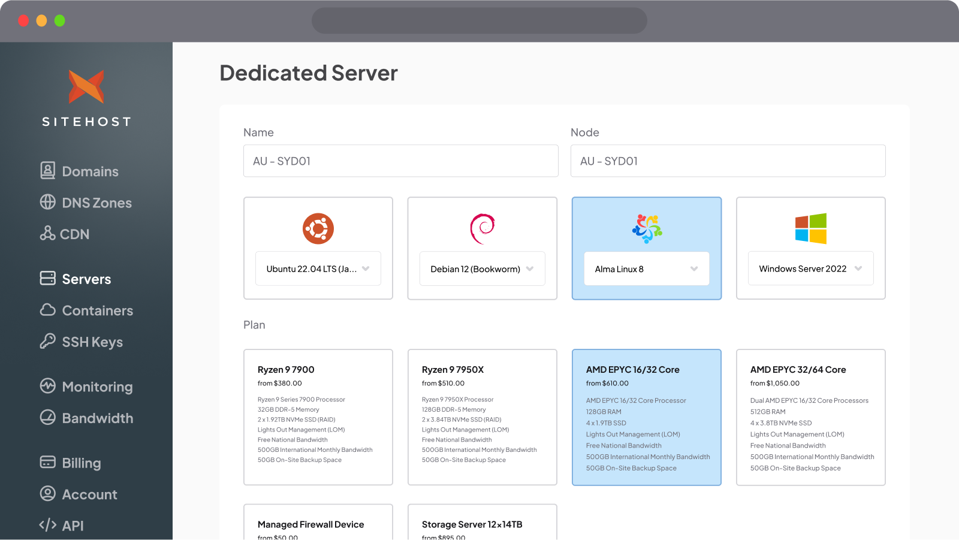Select the CDN network icon
The width and height of the screenshot is (959, 540).
tap(47, 234)
